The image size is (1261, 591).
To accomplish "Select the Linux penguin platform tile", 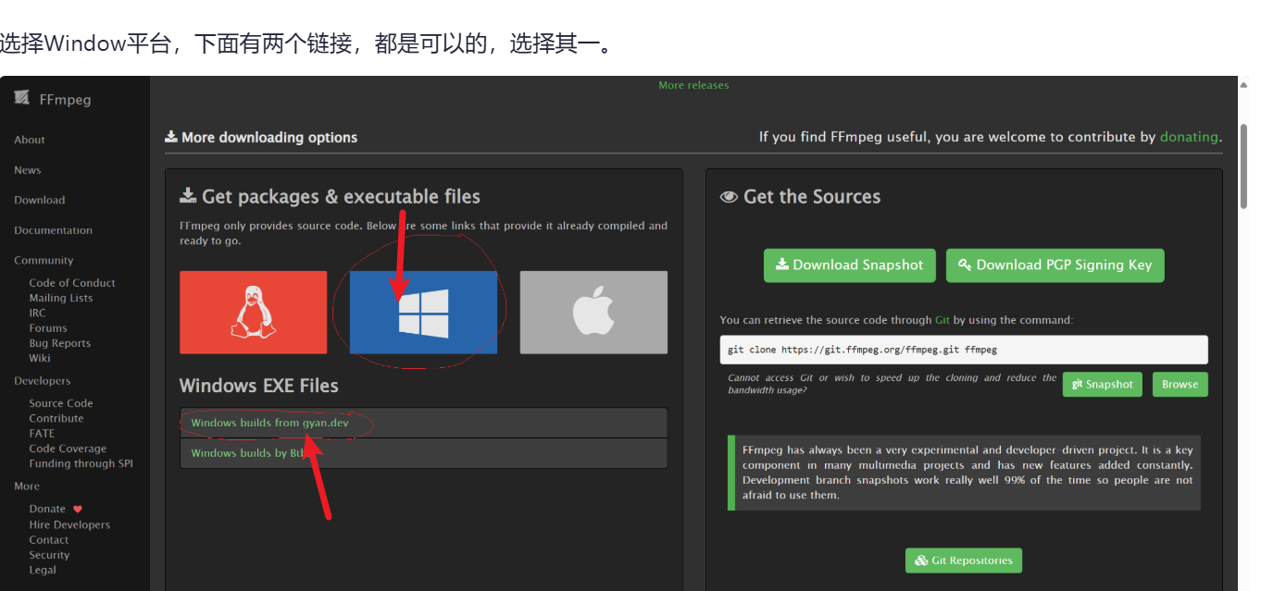I will click(x=253, y=313).
